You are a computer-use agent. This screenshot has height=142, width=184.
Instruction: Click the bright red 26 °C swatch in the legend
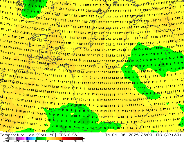pos(63,138)
